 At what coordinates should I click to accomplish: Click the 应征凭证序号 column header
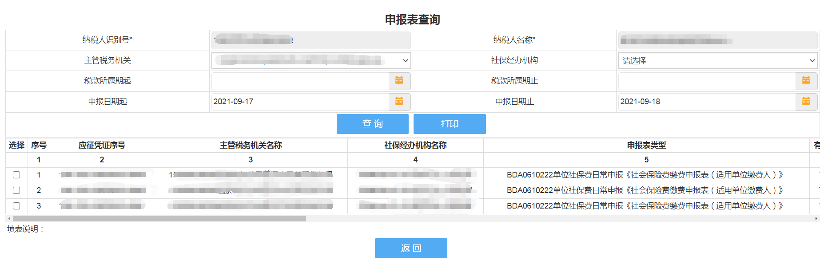[102, 145]
